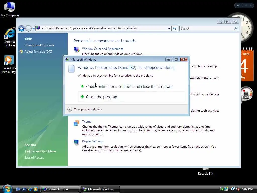
Task: Click the Display Settings monitor icon
Action: tap(76, 142)
